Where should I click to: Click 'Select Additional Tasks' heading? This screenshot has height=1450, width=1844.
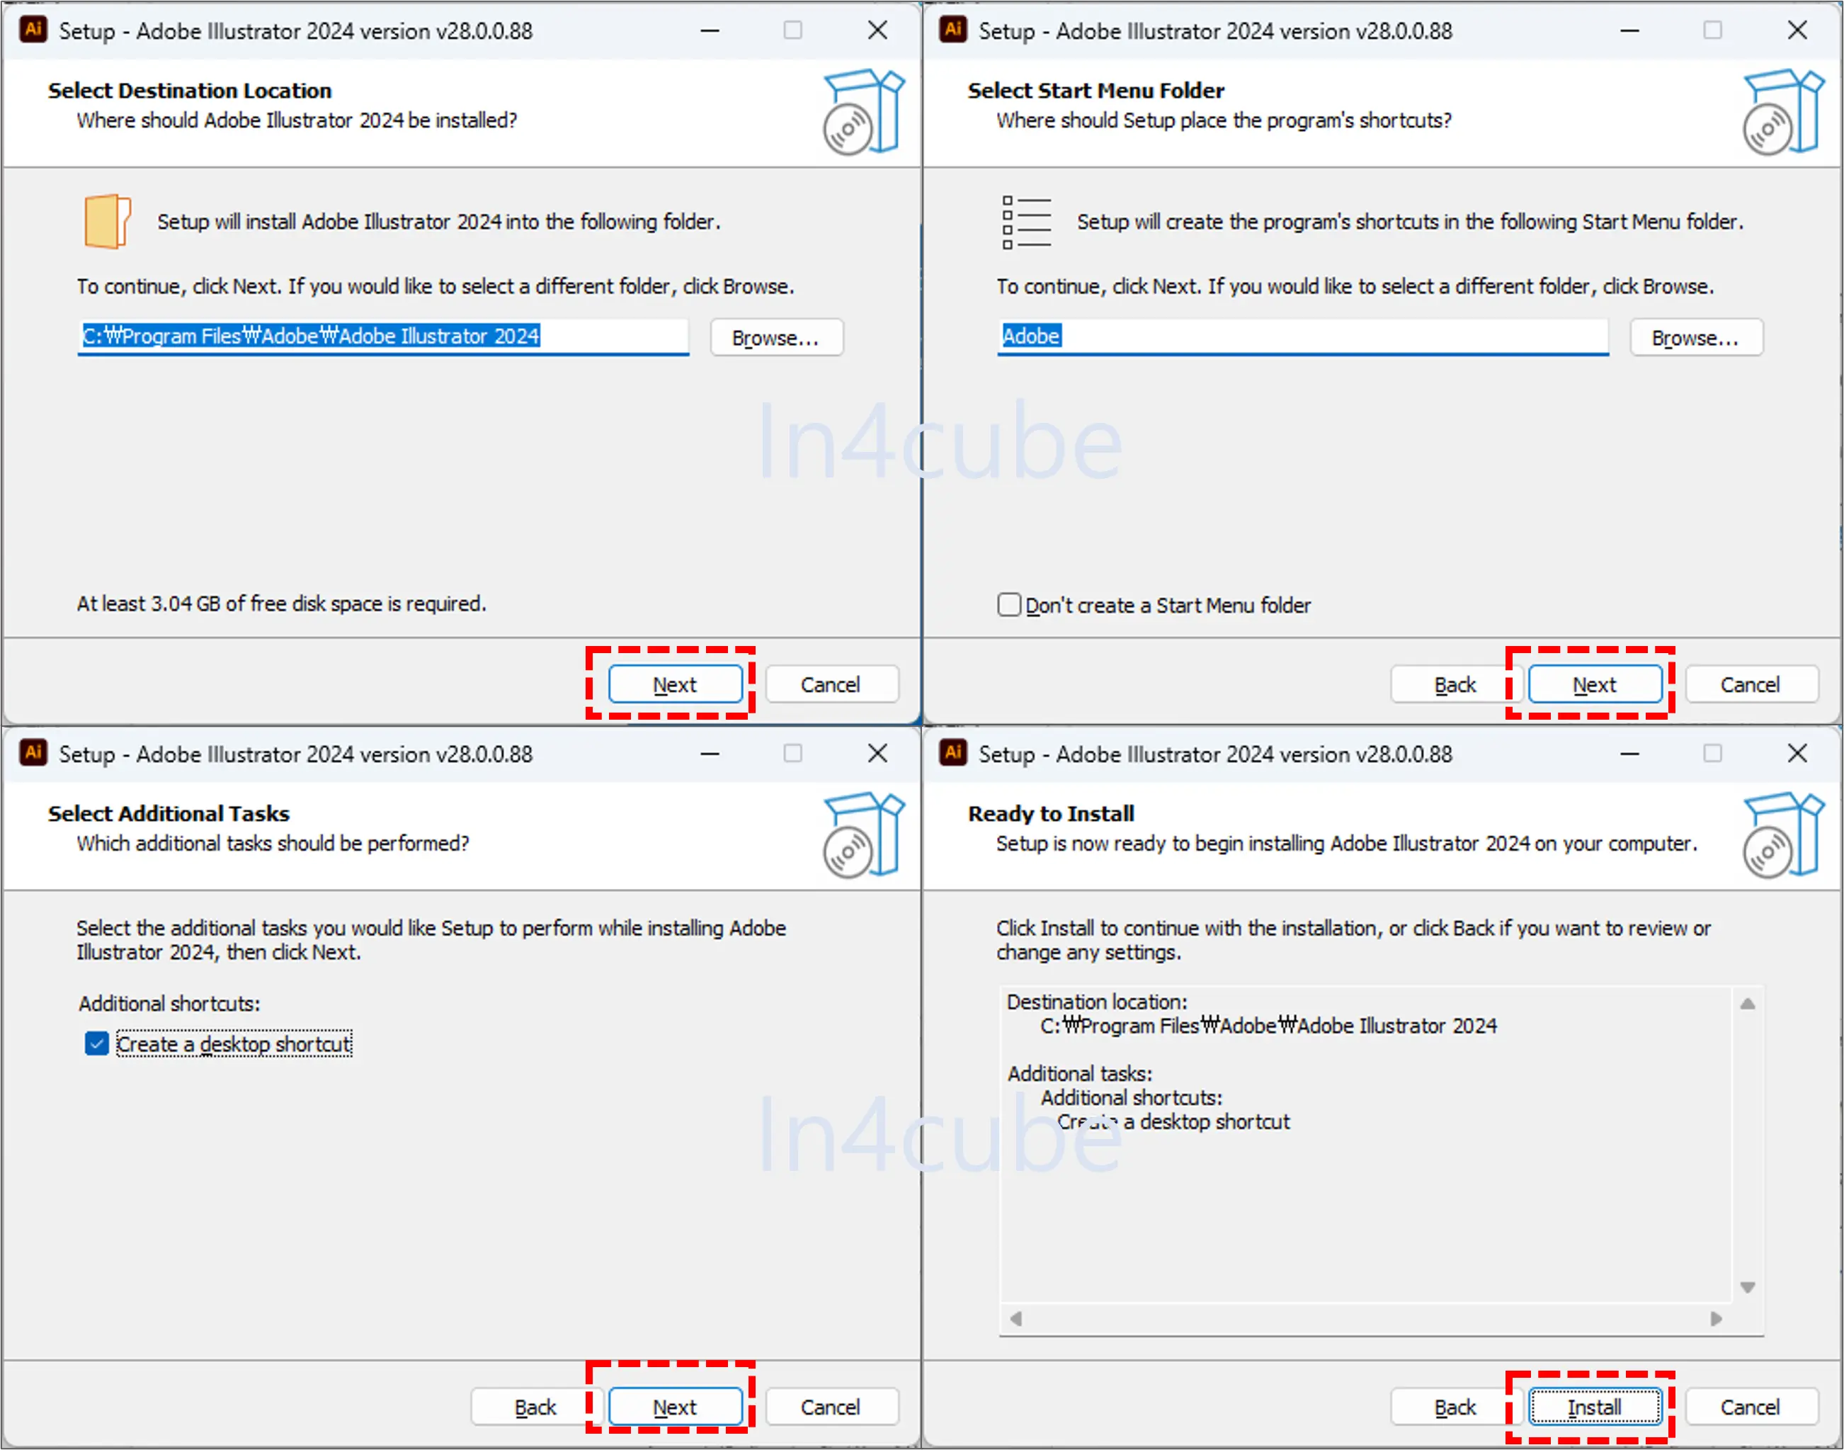169,813
